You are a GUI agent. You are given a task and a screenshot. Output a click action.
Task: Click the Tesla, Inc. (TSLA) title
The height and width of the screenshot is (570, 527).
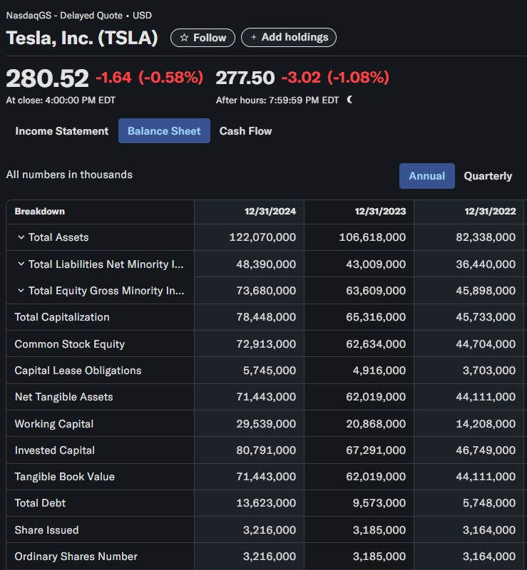82,38
